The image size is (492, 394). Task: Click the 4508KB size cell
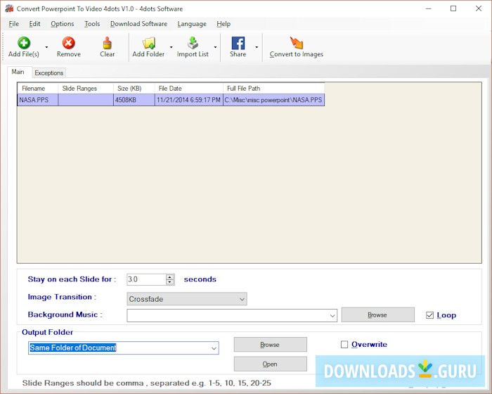click(x=134, y=100)
